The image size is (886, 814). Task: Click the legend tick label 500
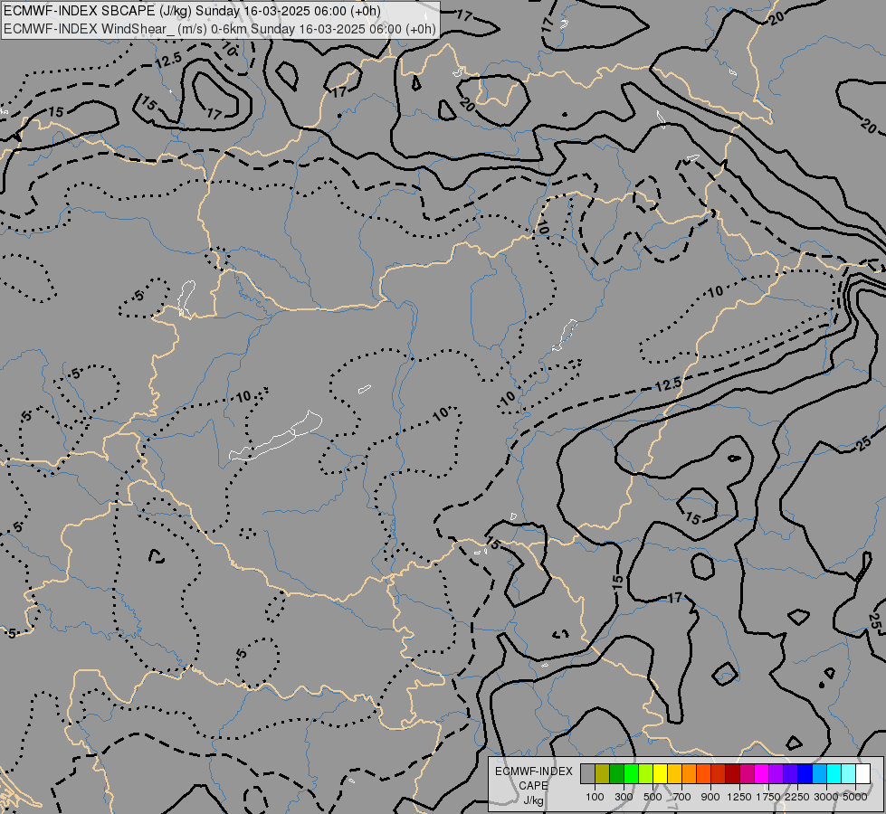click(653, 797)
